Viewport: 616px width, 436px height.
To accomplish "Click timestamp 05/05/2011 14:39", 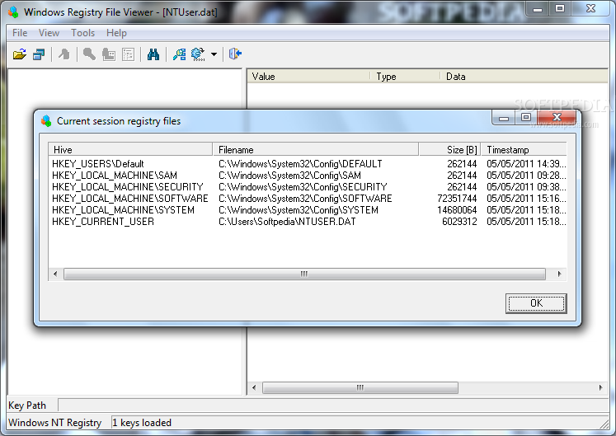I will click(526, 164).
